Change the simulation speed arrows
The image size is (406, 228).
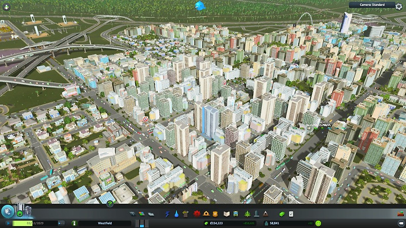click(61, 223)
